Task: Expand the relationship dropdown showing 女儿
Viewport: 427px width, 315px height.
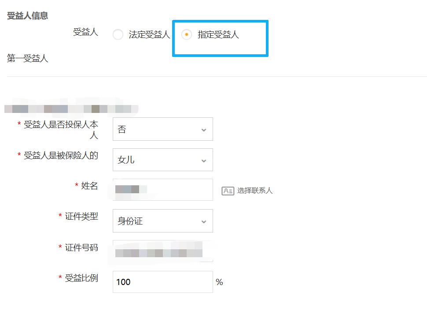Action: 163,160
